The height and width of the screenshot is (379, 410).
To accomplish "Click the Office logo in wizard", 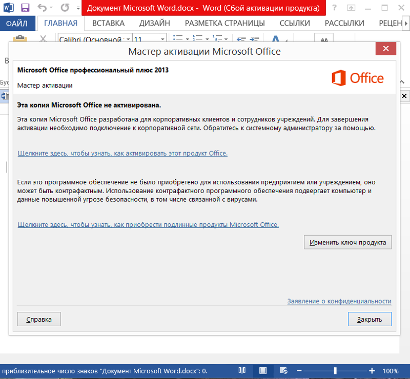I will [x=357, y=78].
